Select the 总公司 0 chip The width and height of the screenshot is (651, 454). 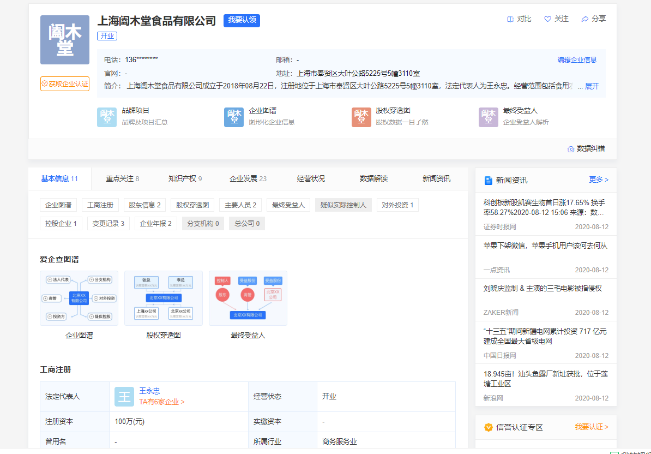coord(247,224)
